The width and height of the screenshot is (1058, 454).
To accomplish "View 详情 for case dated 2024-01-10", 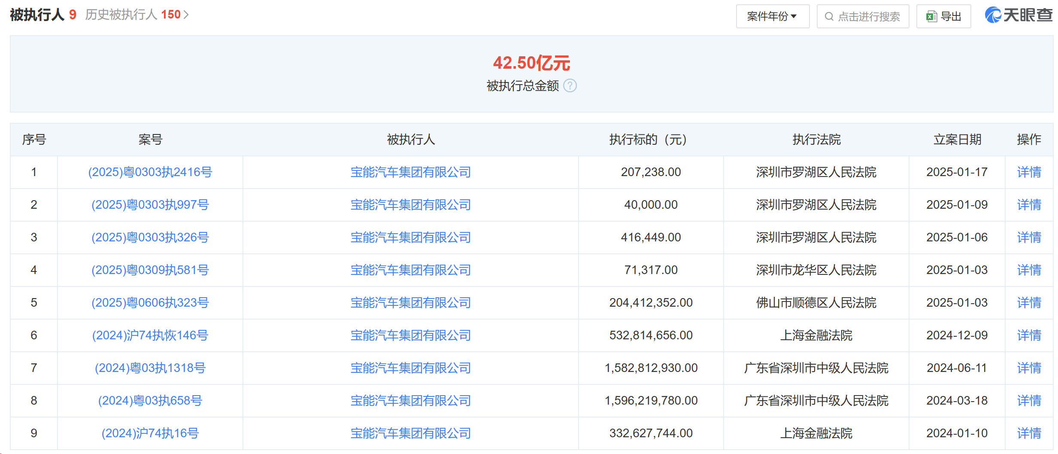I will (1029, 433).
